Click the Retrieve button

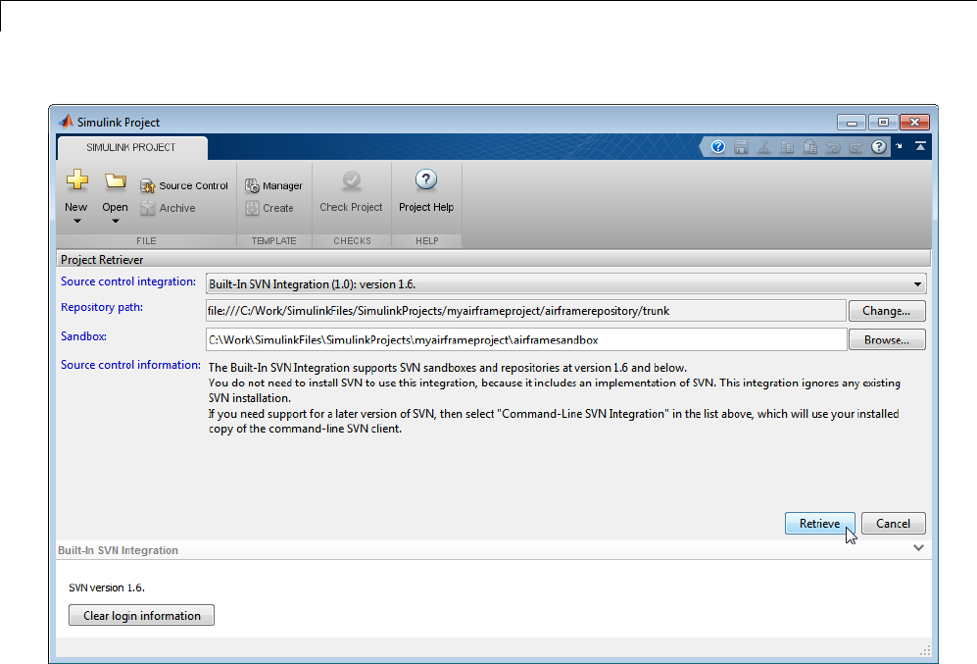[819, 523]
